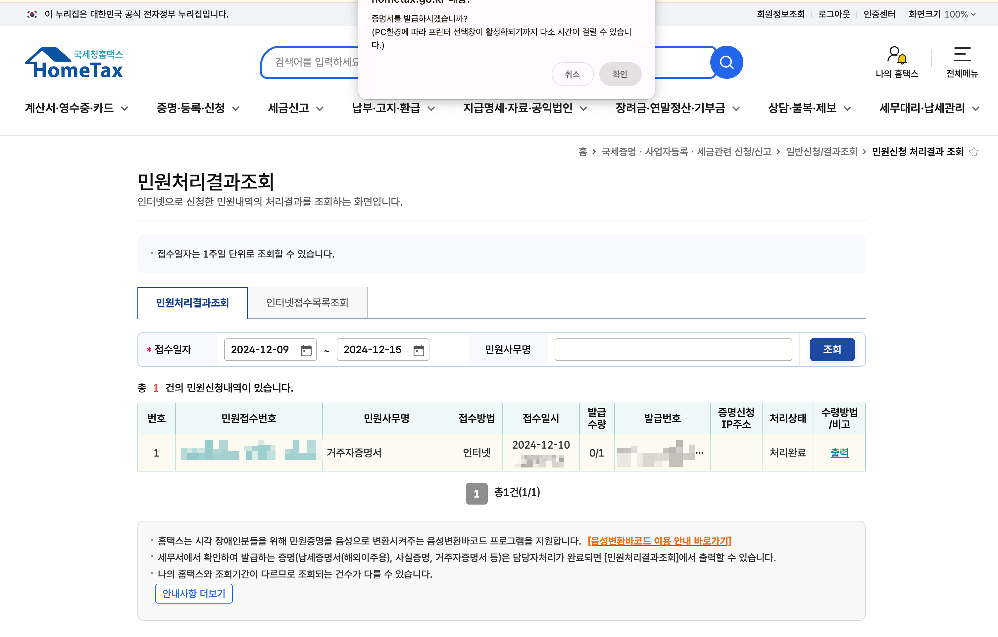Click 안내사항 더보기 button
Viewport: 998px width, 637px height.
[x=194, y=594]
